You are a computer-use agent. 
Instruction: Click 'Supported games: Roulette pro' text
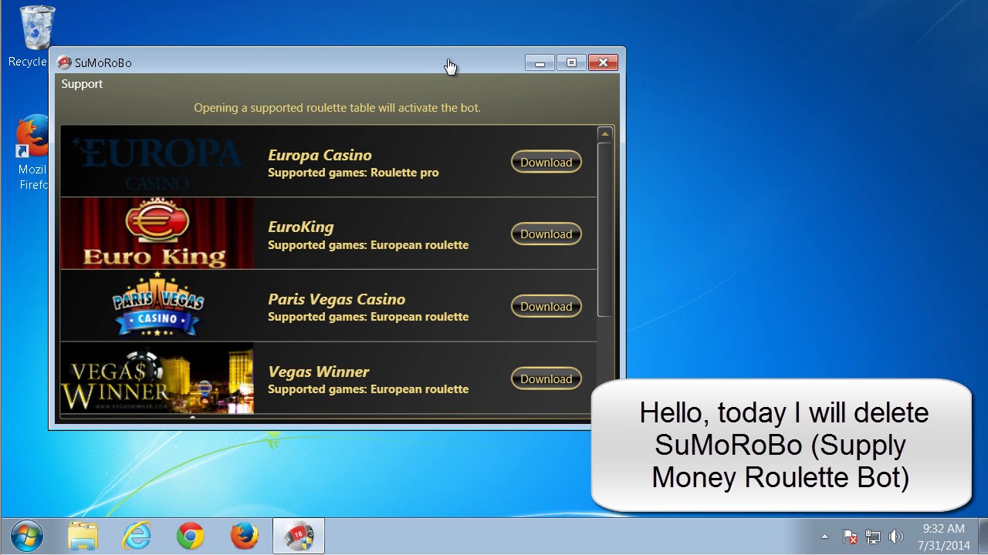pos(354,173)
